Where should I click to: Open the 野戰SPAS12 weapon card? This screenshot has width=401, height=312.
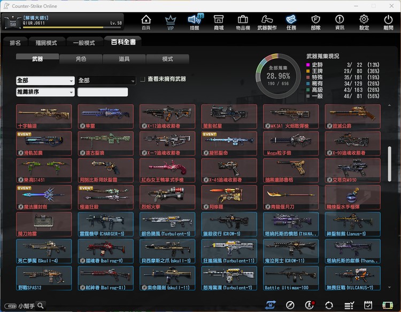[44, 278]
